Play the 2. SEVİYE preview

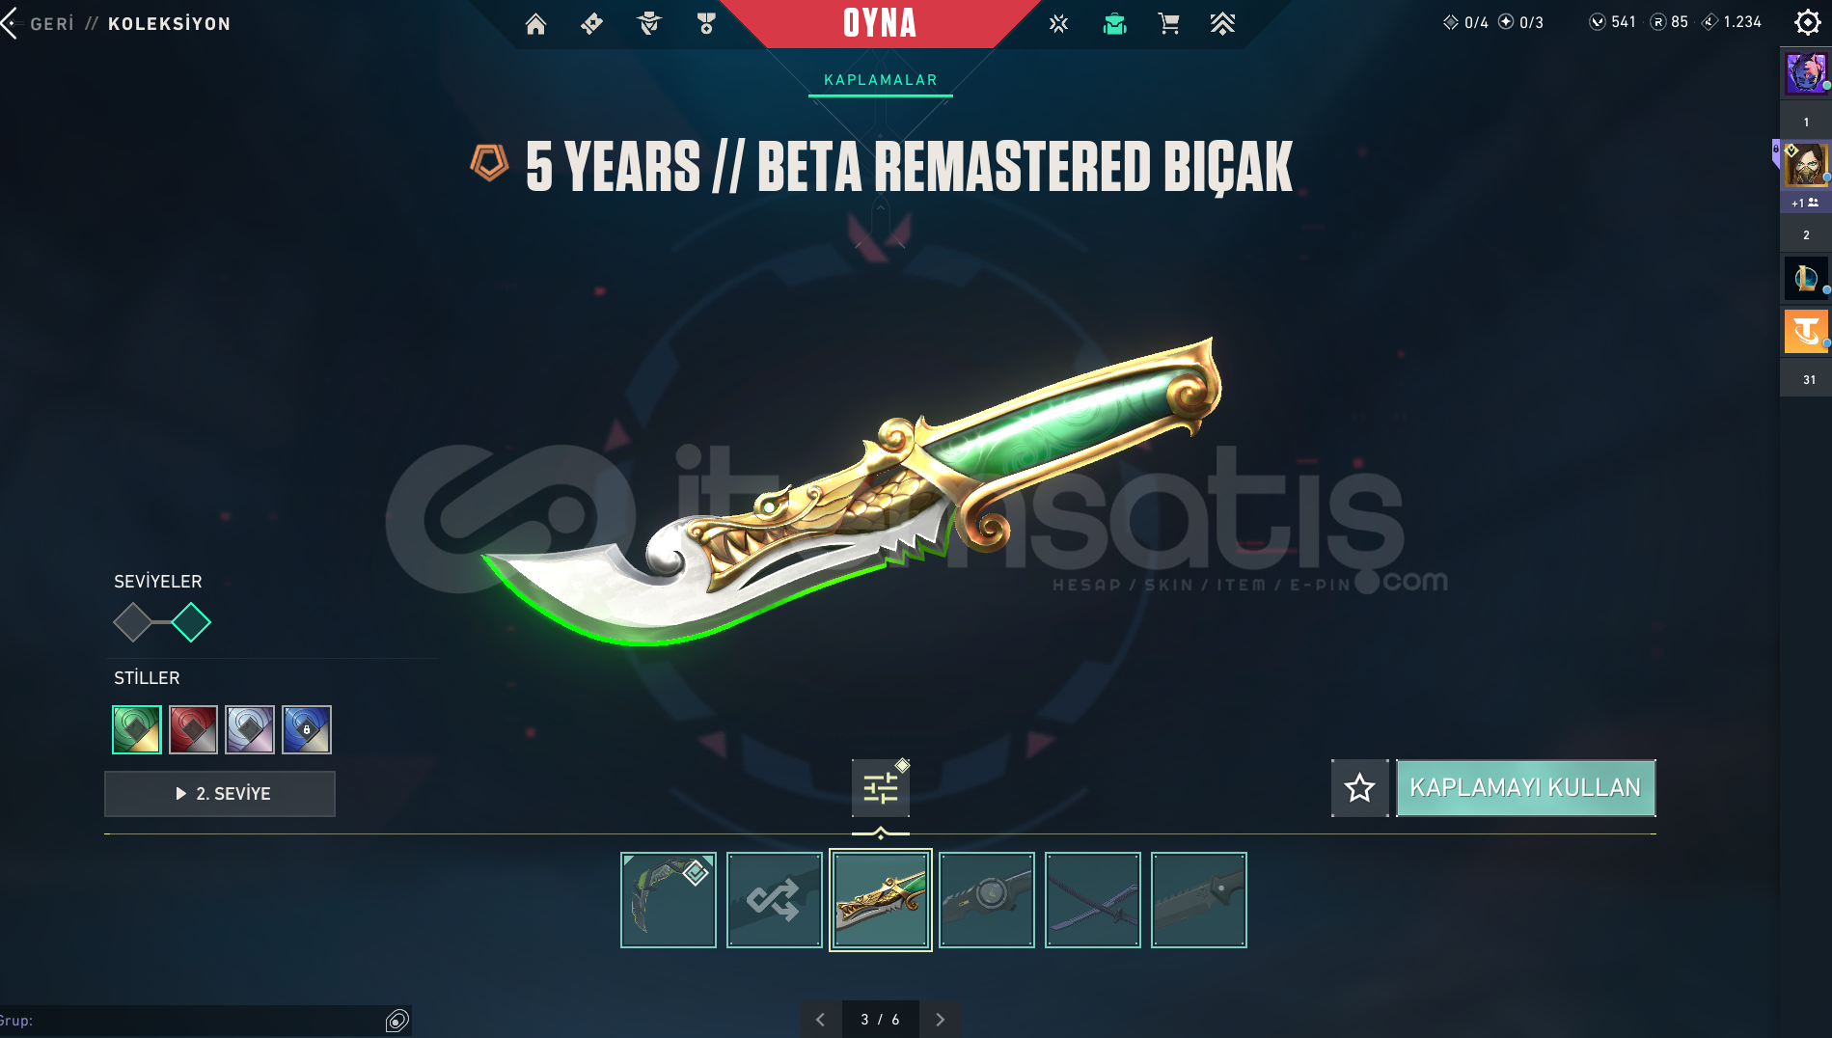220,794
